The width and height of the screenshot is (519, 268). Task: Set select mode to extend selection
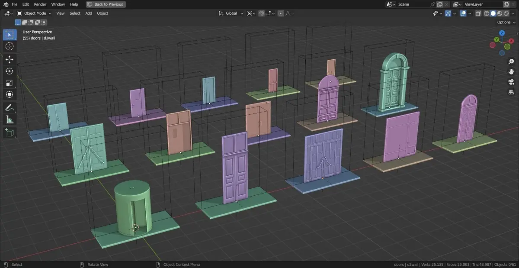25,22
